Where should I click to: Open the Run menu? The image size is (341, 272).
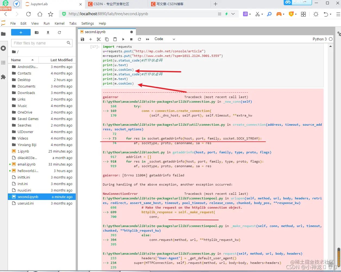pyautogui.click(x=47, y=24)
